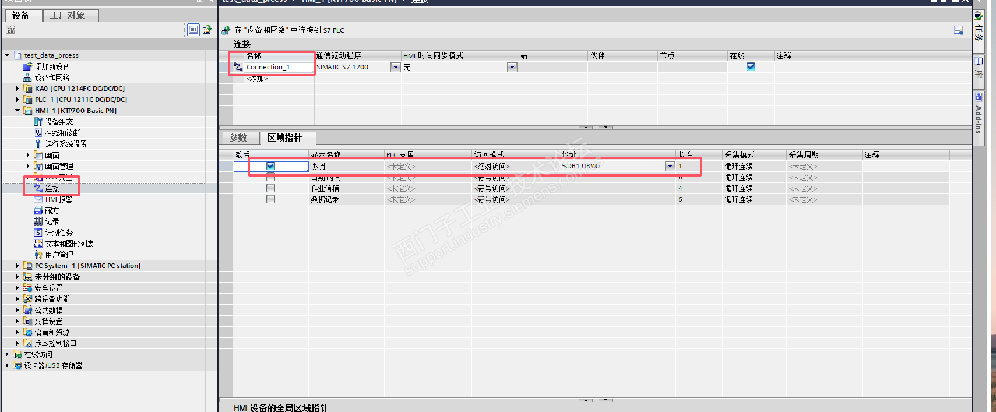Expand KA0 [CPU 1214FC DC/DC/DC] node
The height and width of the screenshot is (412, 996).
click(x=17, y=89)
